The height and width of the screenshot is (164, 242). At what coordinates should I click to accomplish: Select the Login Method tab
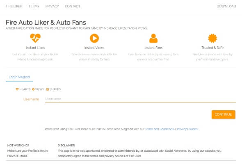[19, 77]
